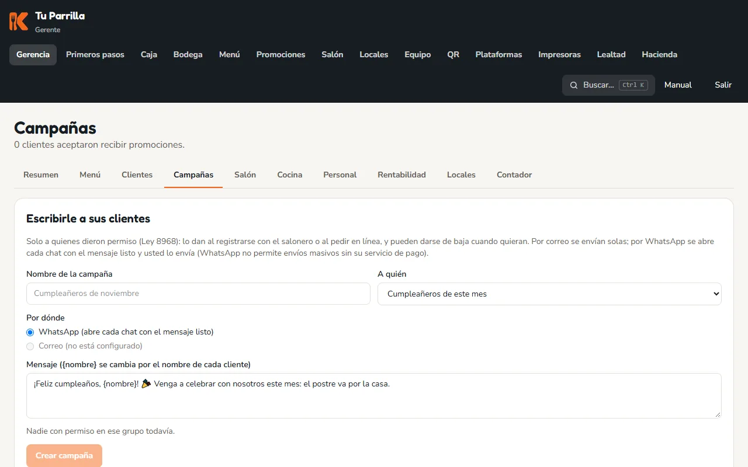Select Lealtad in the top navigation
Image resolution: width=748 pixels, height=467 pixels.
pyautogui.click(x=611, y=55)
